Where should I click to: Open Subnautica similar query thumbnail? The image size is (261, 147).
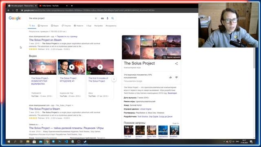[x=163, y=130]
